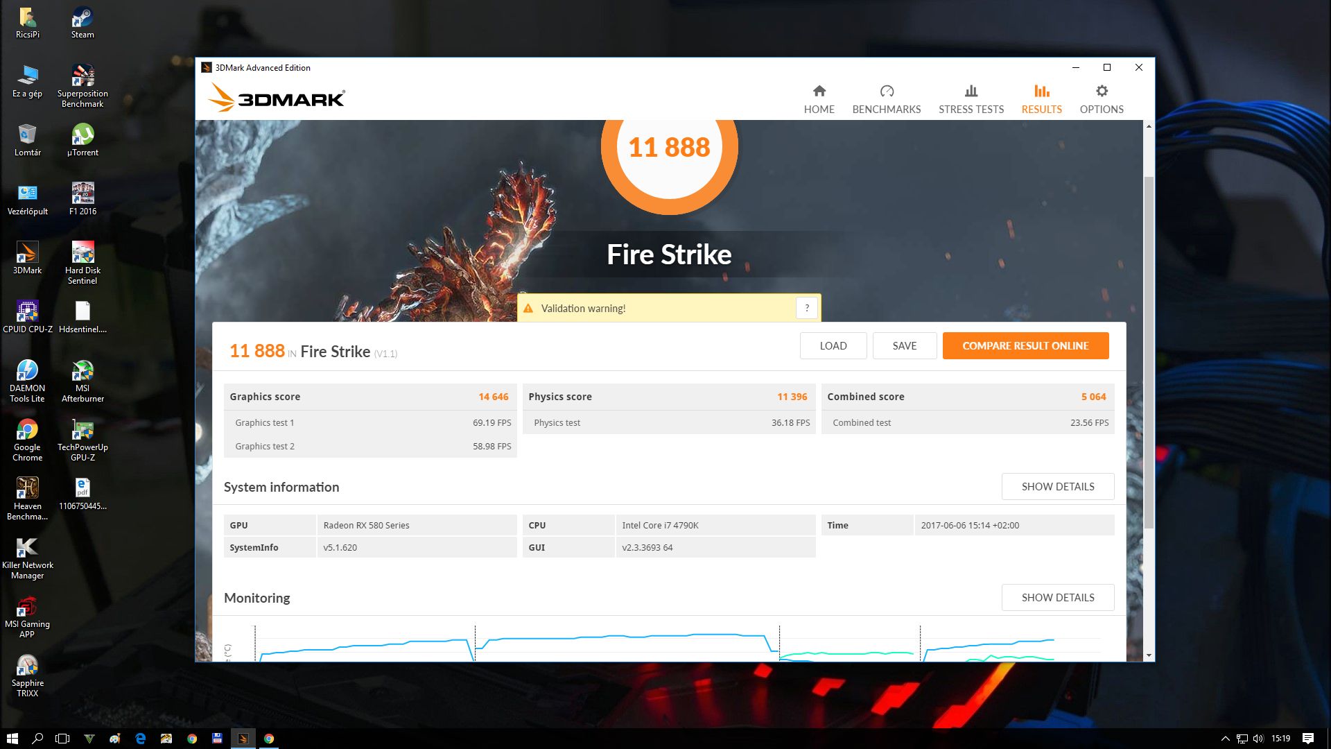Launch MSI Afterburner from the desktop
The height and width of the screenshot is (749, 1331).
(82, 381)
